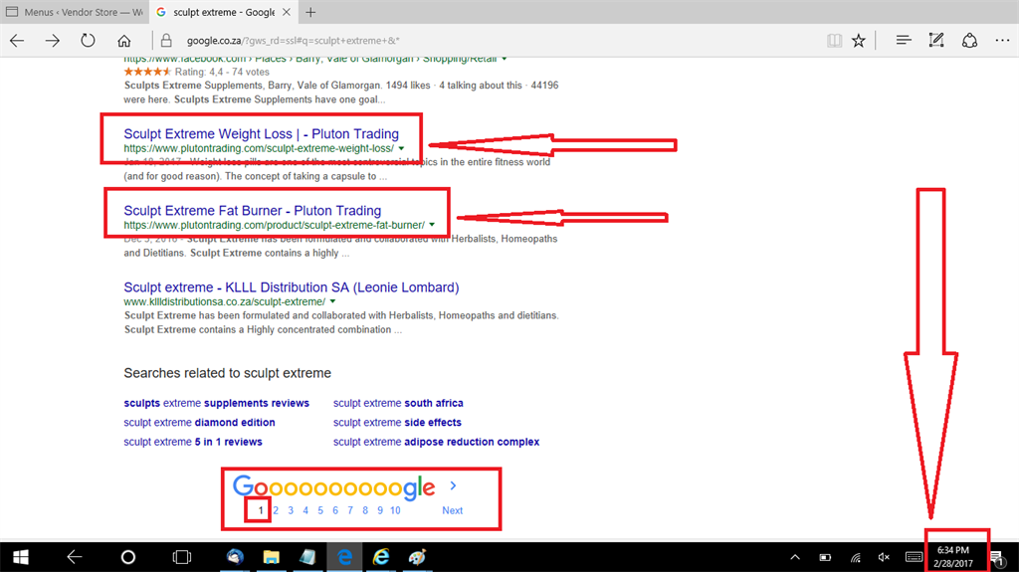Viewport: 1019px width, 572px height.
Task: Launch Internet Explorer from the taskbar
Action: point(381,557)
